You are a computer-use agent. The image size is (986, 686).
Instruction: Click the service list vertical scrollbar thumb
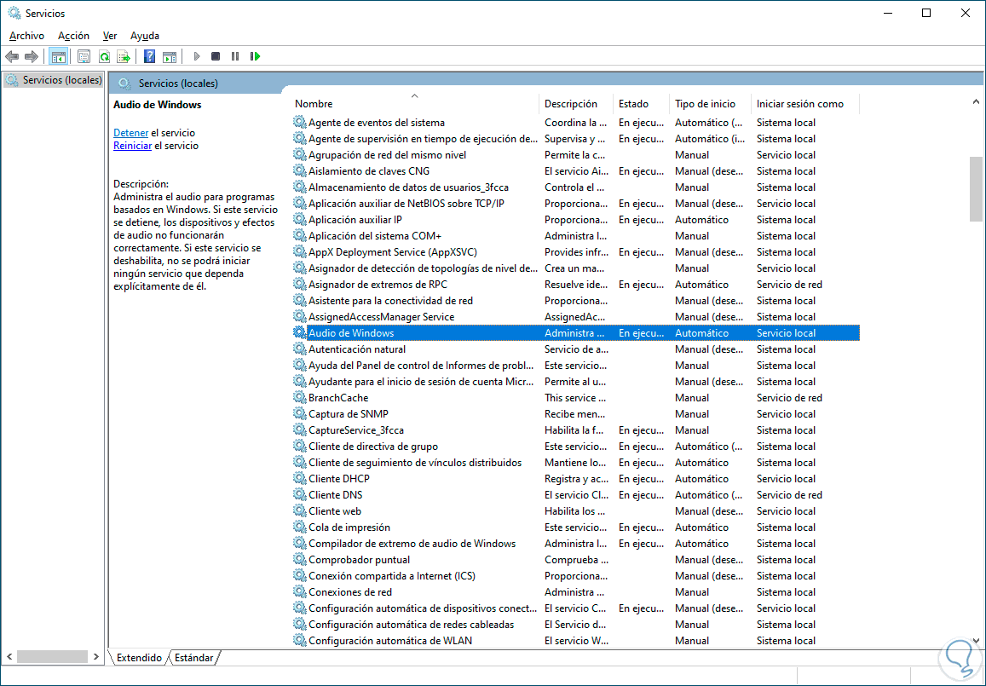pyautogui.click(x=976, y=188)
